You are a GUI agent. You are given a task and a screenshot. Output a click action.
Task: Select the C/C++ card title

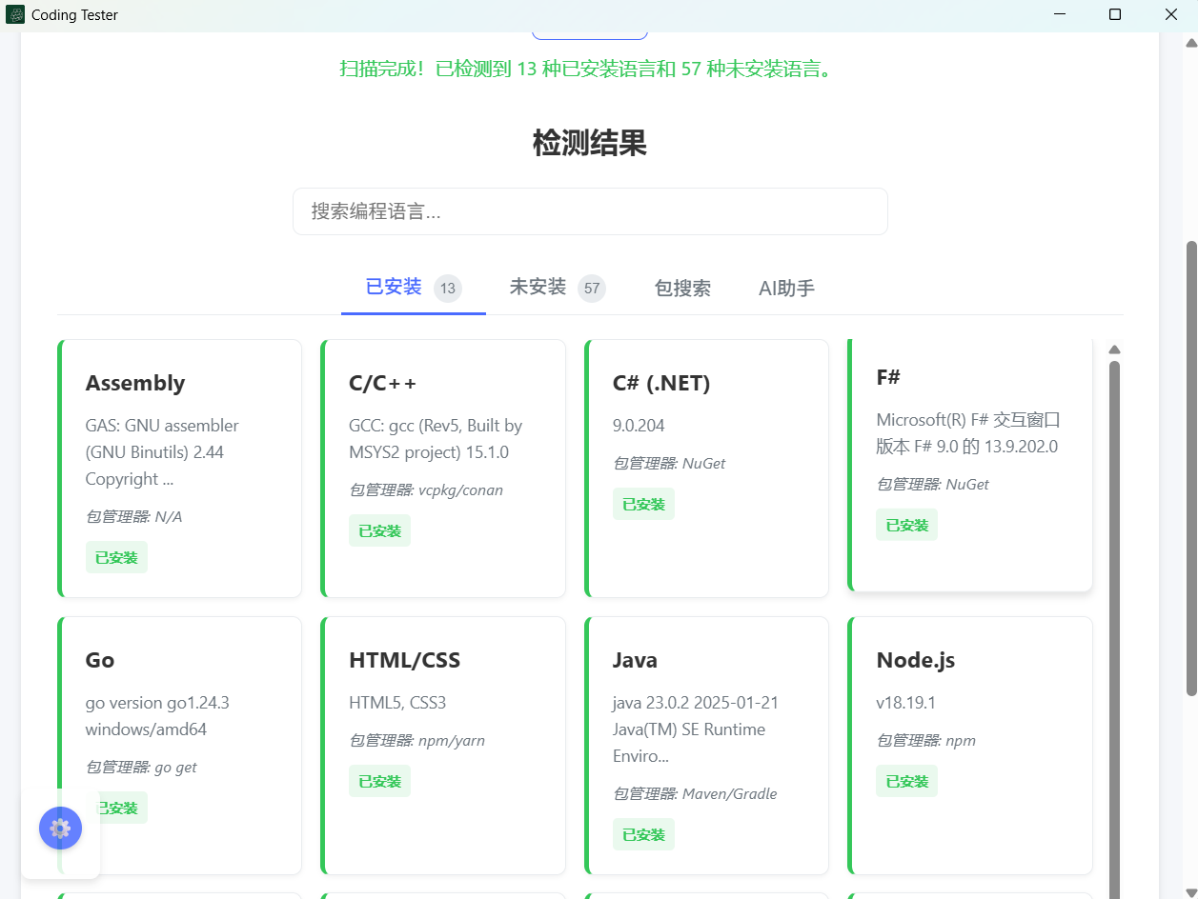(x=383, y=383)
